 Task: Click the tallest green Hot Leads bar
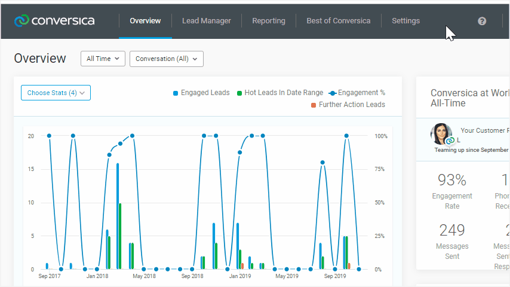pos(120,236)
